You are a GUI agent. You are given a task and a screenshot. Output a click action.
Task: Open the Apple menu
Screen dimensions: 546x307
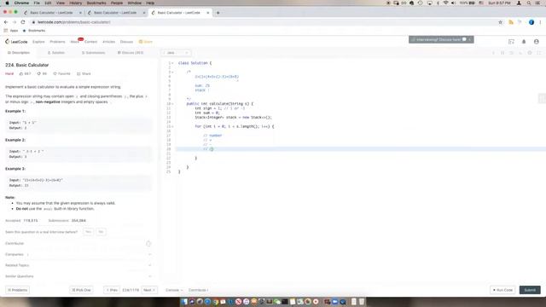(x=7, y=3)
